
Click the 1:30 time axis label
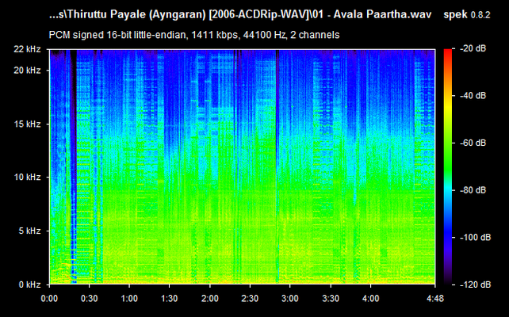coord(170,298)
